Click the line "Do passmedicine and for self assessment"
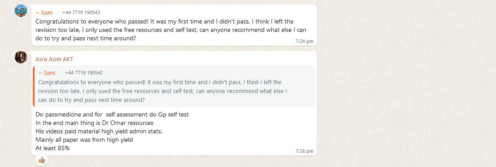The width and height of the screenshot is (496, 167). coord(112,114)
